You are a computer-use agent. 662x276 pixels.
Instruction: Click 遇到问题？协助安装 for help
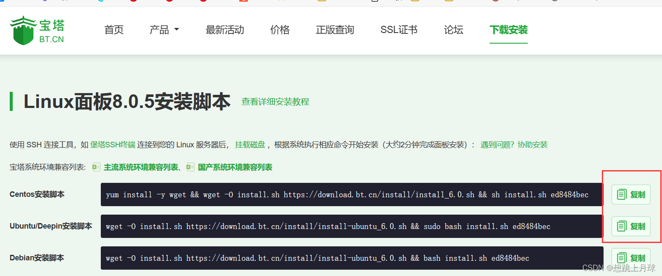pyautogui.click(x=514, y=144)
